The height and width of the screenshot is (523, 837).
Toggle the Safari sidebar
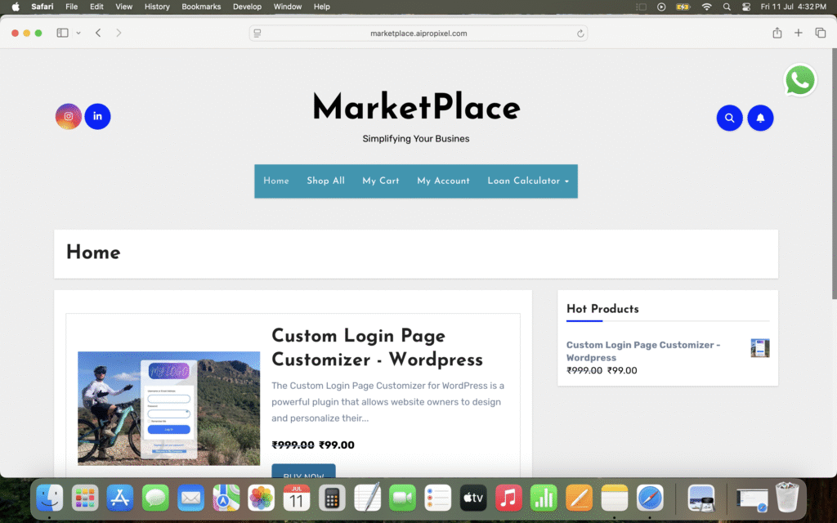click(62, 33)
